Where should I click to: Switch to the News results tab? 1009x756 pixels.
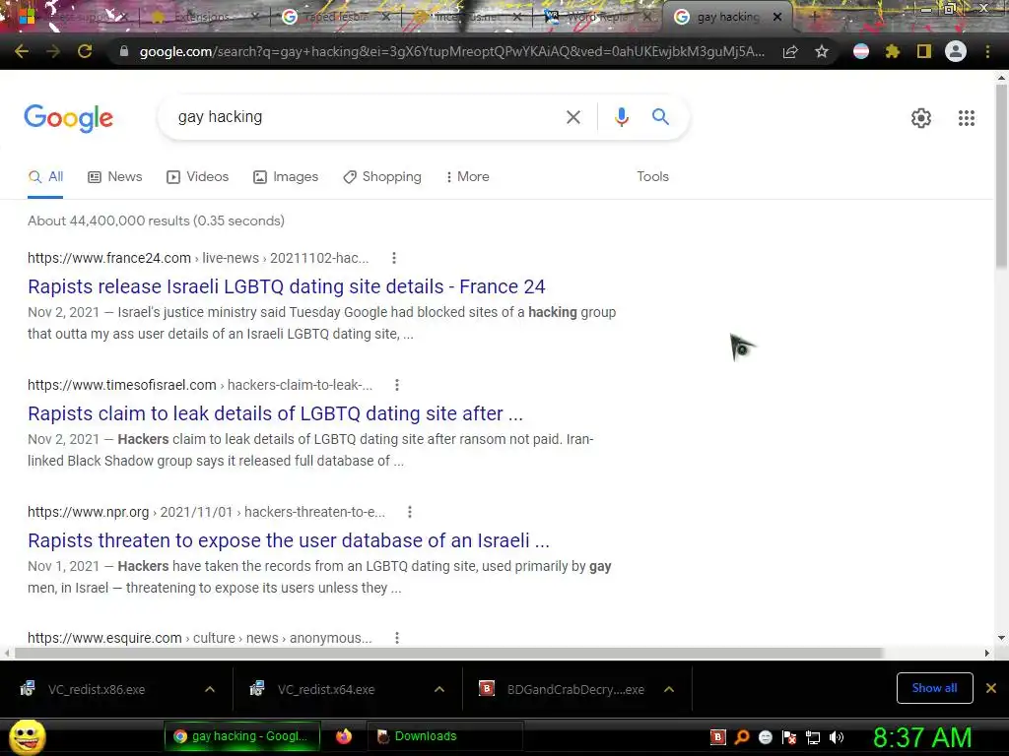pyautogui.click(x=114, y=177)
